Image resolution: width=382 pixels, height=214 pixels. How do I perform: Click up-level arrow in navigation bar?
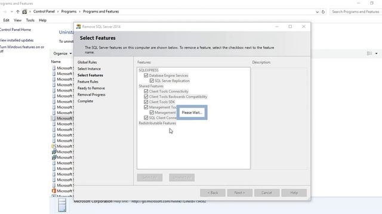click(18, 11)
